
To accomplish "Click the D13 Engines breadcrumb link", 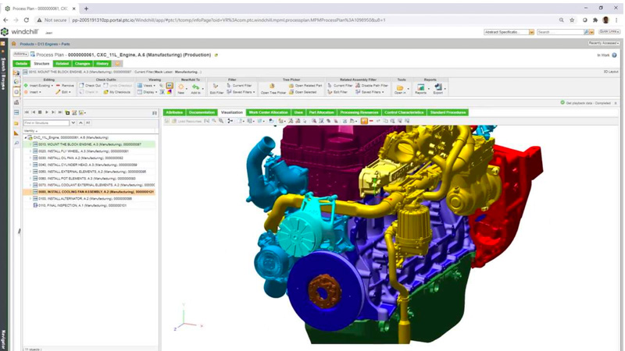I will tap(48, 44).
